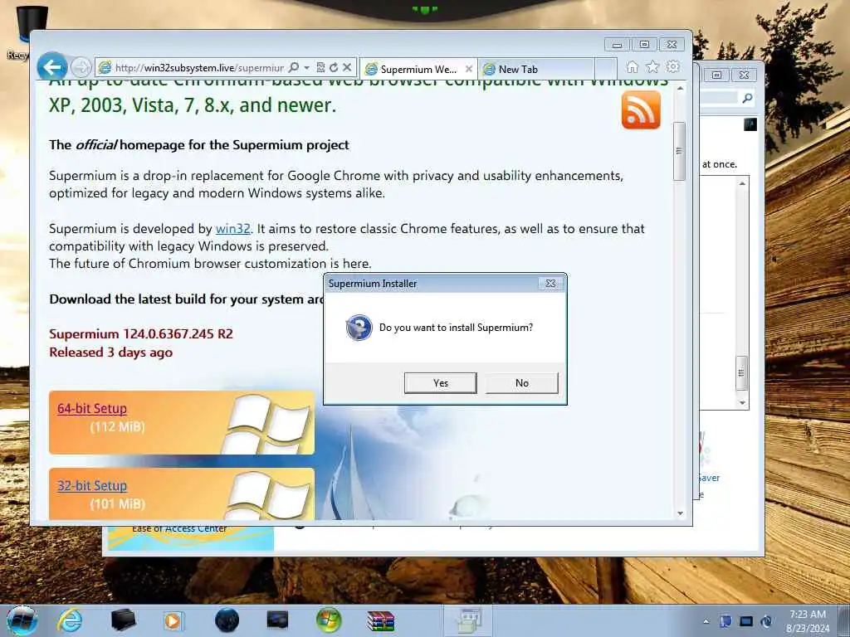Click the black folder taskbar icon

124,620
